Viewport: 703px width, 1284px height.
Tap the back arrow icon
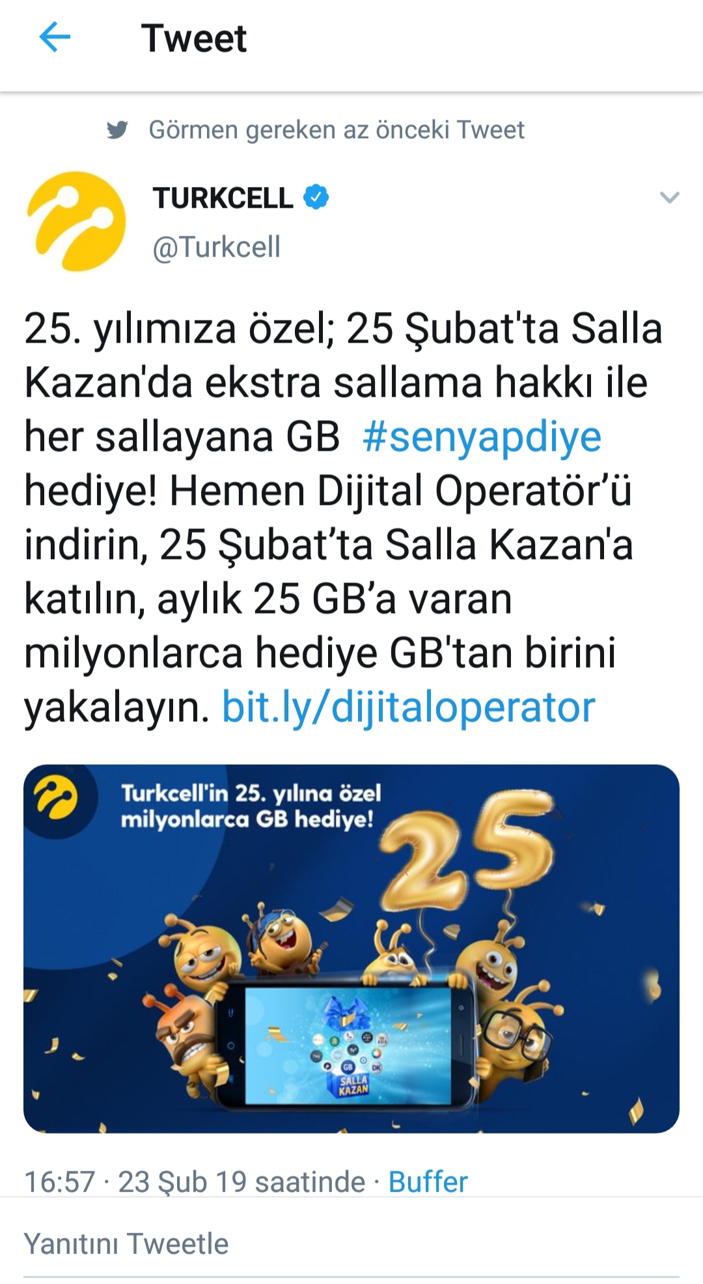(x=55, y=37)
